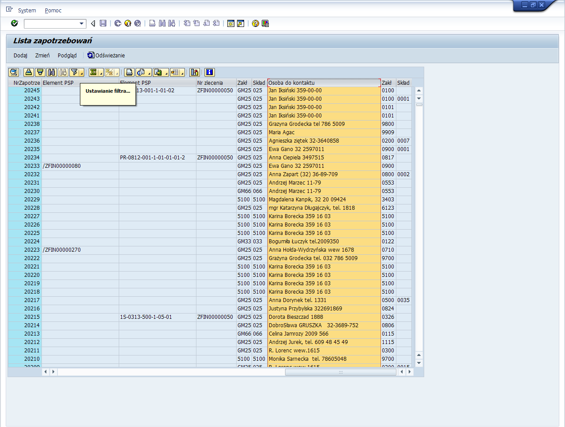Click the green Back arrow icon
The height and width of the screenshot is (427, 565).
(x=118, y=23)
